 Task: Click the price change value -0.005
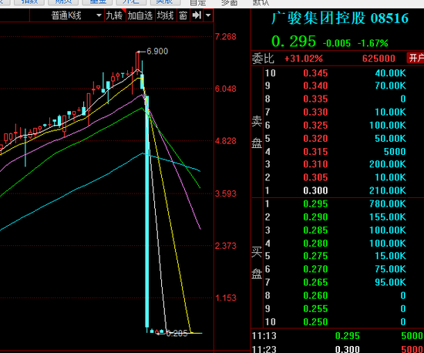(x=337, y=43)
